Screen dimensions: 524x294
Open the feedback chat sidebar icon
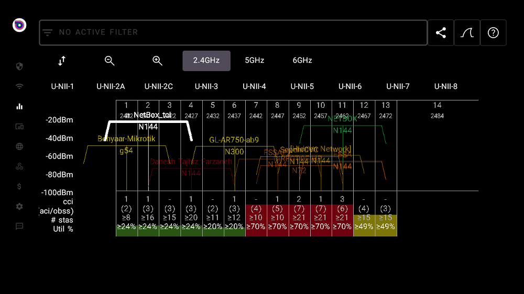click(19, 227)
